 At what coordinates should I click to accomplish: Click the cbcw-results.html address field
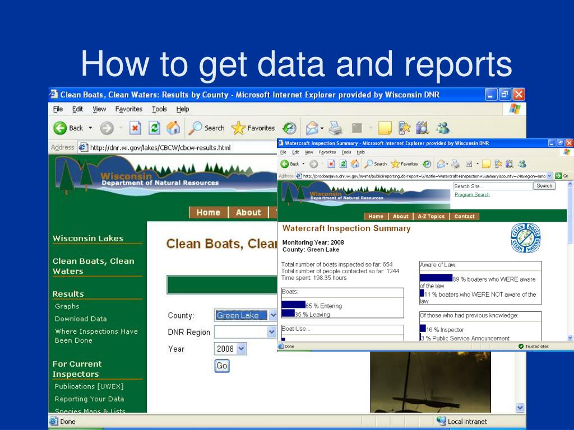coord(178,148)
